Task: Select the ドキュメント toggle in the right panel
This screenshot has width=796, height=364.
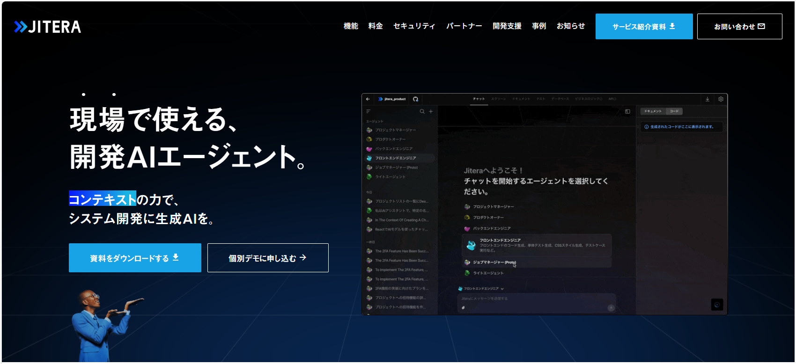Action: coord(653,111)
